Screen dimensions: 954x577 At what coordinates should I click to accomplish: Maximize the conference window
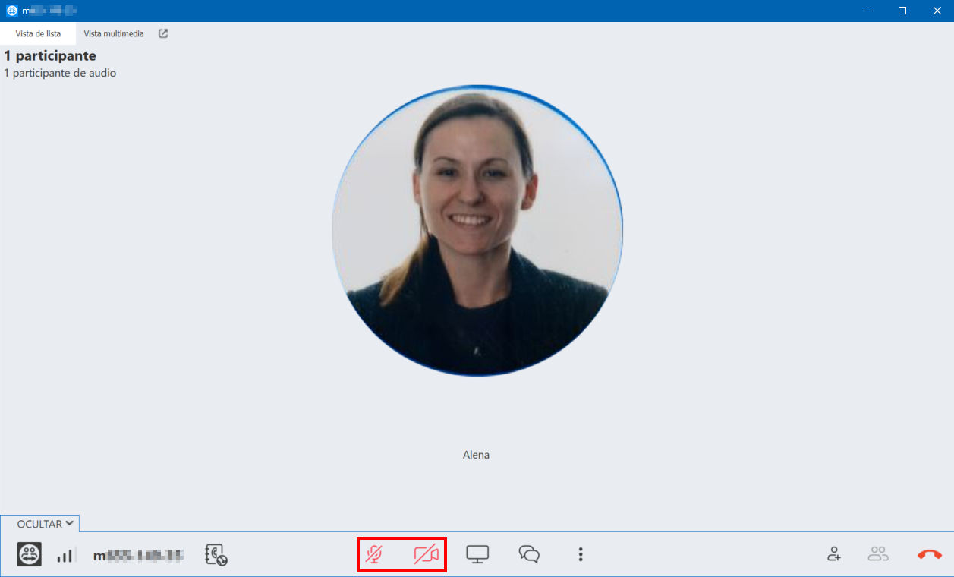coord(902,11)
